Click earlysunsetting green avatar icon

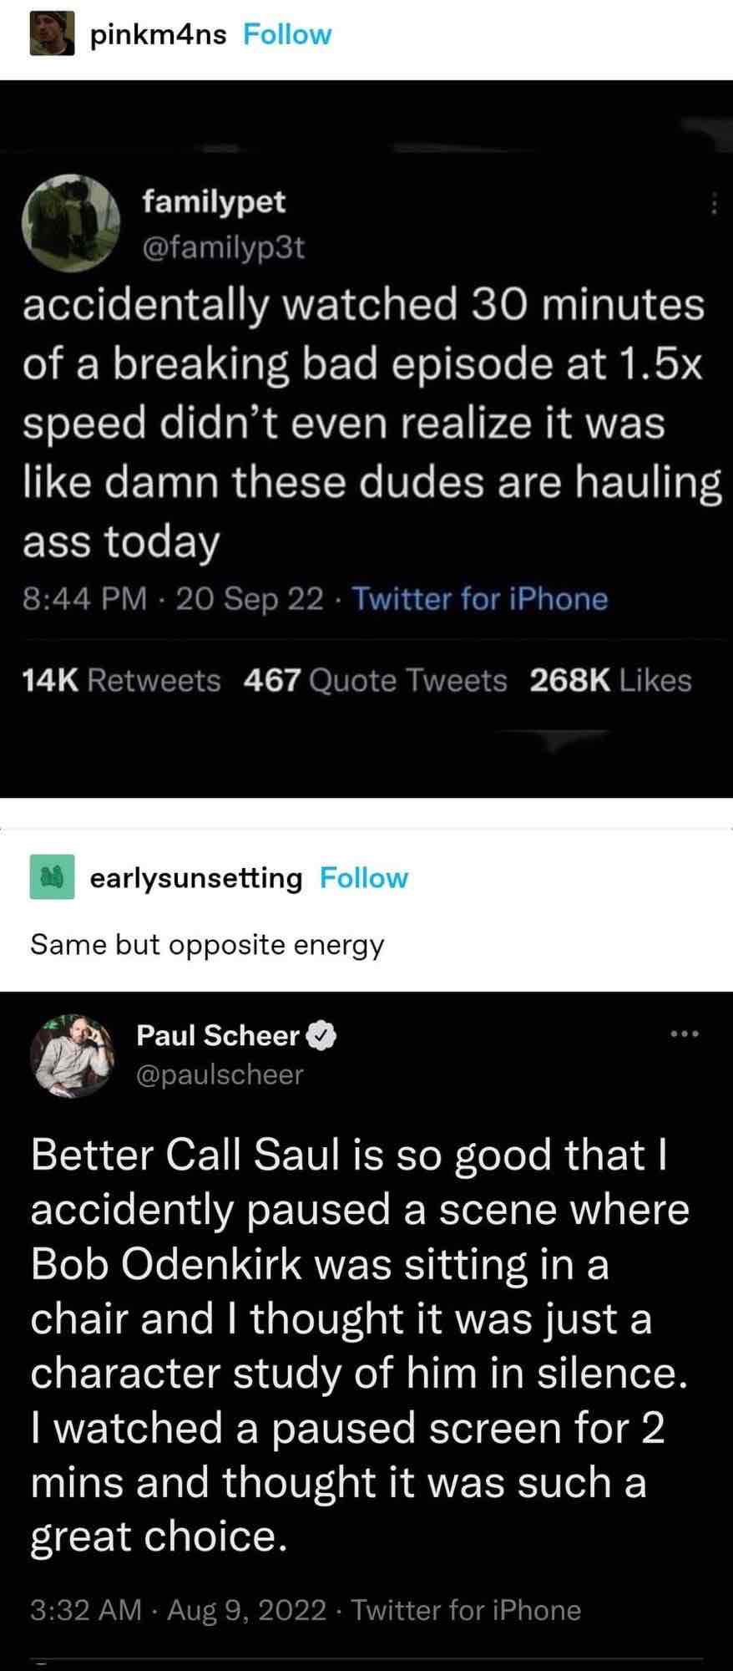pos(52,877)
